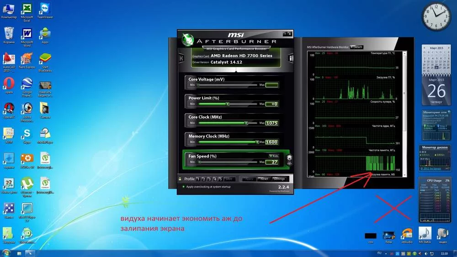Select profile slot 1
This screenshot has height=257, width=457.
[198, 179]
